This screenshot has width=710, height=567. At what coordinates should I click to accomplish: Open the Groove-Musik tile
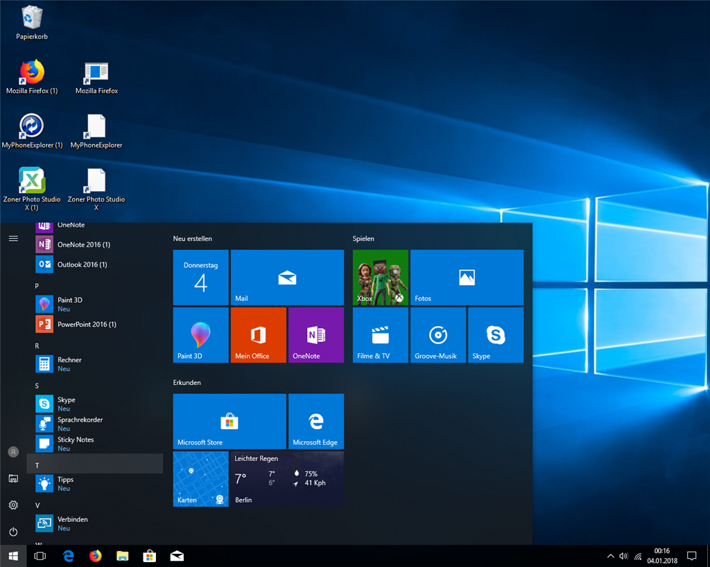[438, 335]
